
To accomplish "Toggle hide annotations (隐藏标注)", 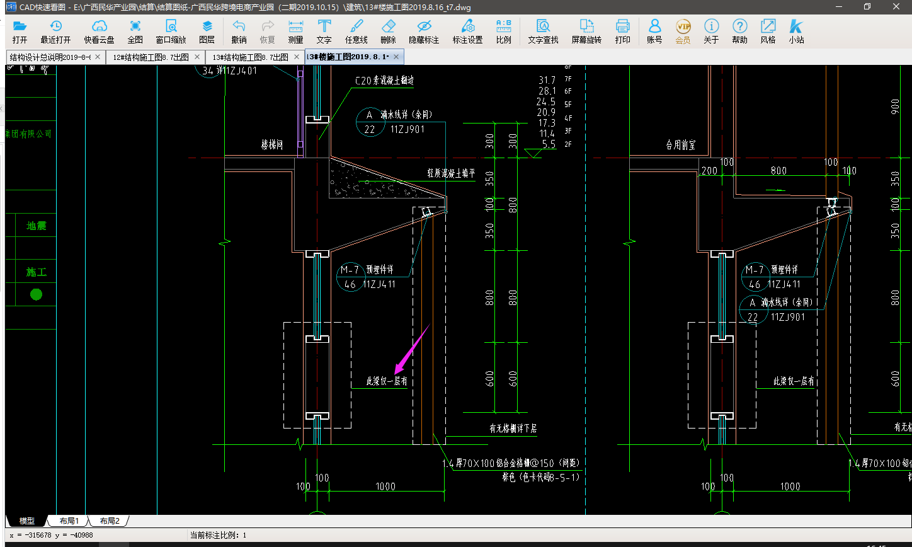I will [x=424, y=31].
